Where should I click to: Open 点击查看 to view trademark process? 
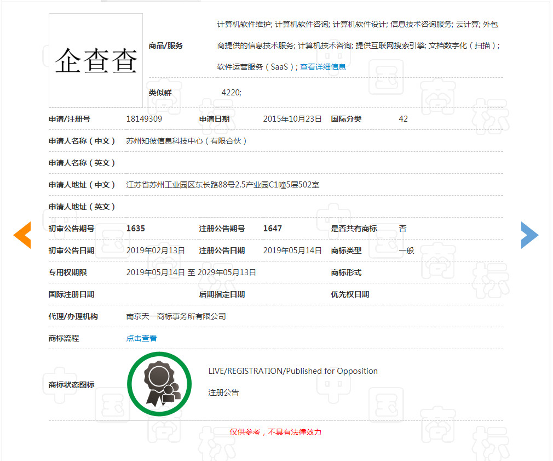coord(141,338)
